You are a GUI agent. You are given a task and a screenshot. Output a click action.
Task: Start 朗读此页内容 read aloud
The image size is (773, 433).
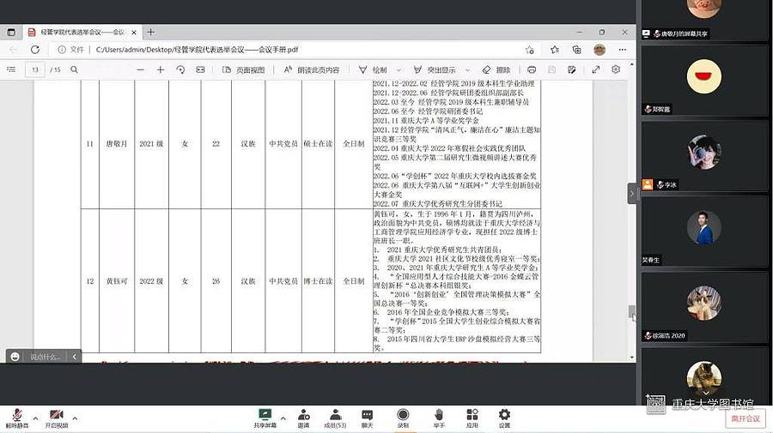coord(312,69)
